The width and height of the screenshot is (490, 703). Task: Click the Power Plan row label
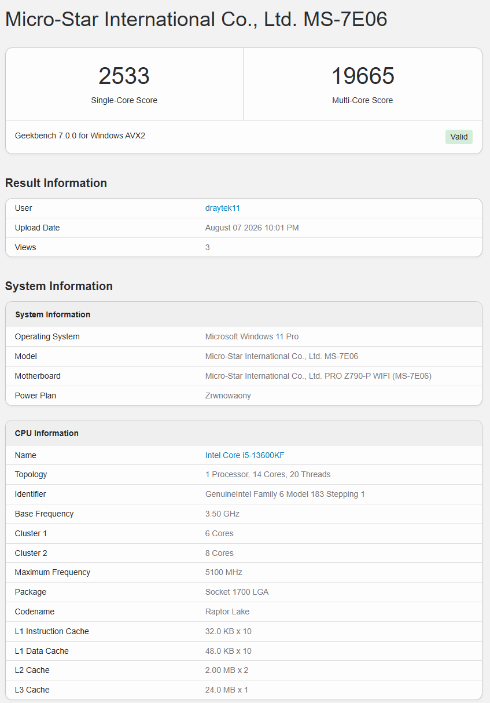pos(35,396)
